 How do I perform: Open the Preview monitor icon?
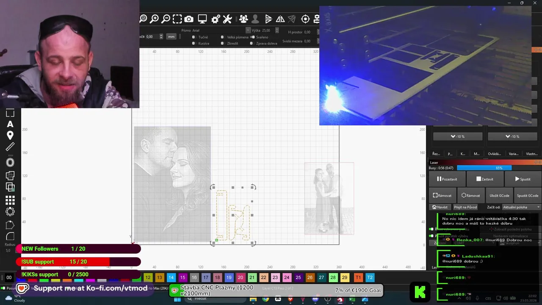coord(202,19)
